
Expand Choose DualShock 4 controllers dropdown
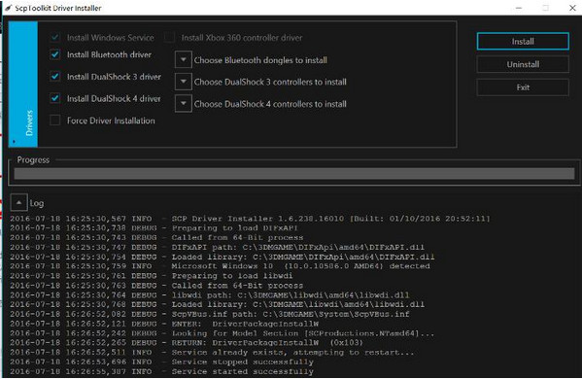point(184,103)
